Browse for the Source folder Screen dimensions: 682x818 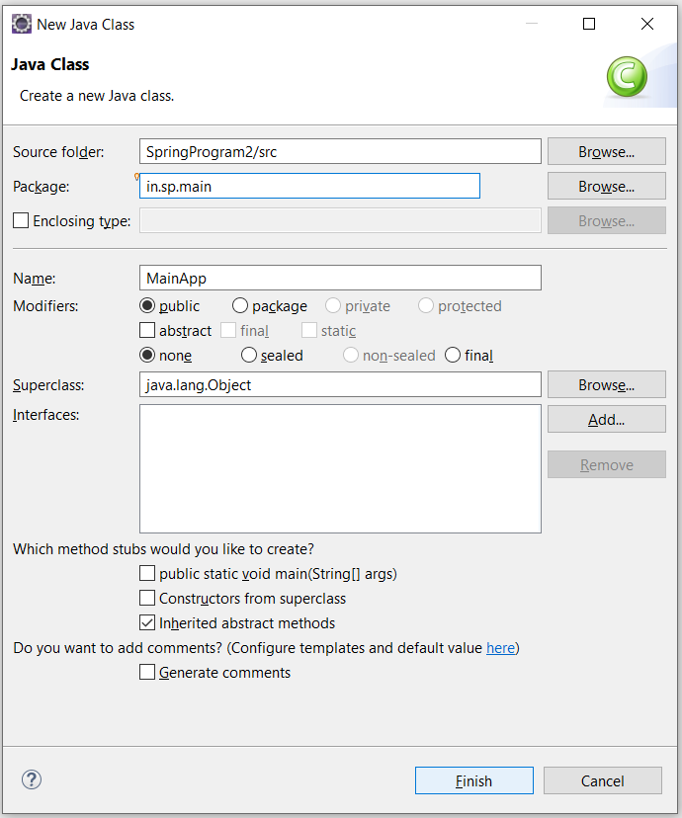click(606, 151)
